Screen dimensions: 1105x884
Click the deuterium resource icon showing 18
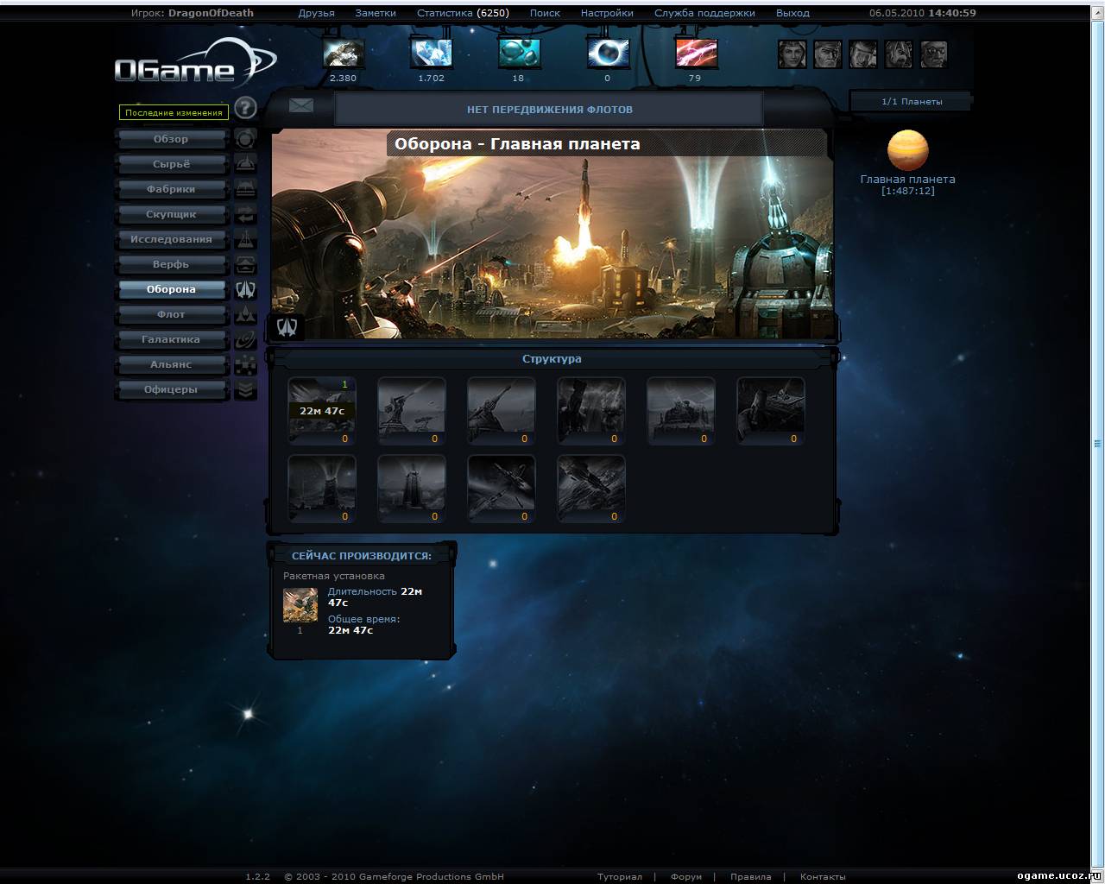(x=519, y=54)
